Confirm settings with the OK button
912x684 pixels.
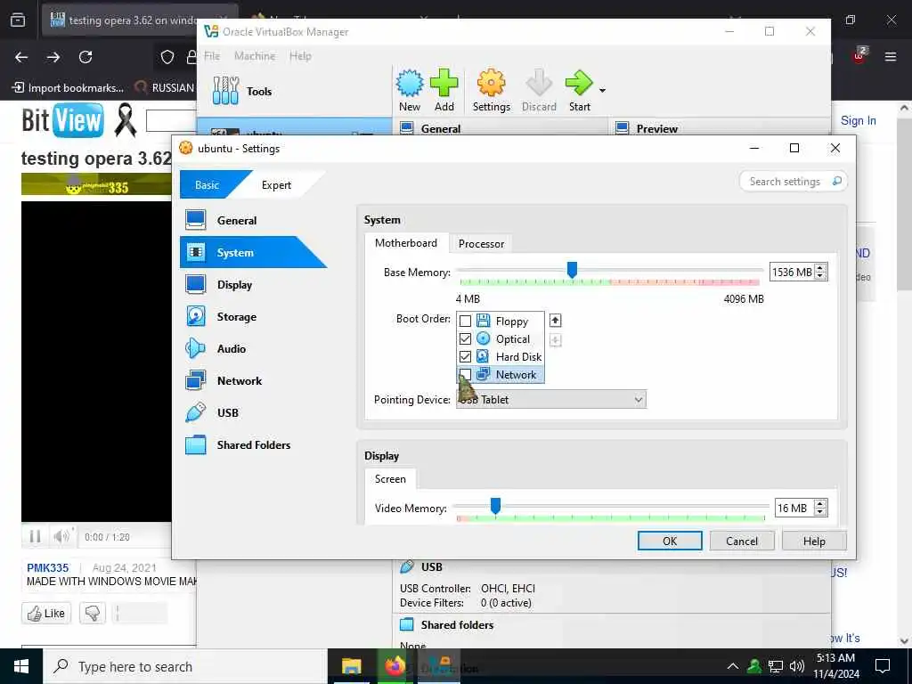click(x=670, y=541)
